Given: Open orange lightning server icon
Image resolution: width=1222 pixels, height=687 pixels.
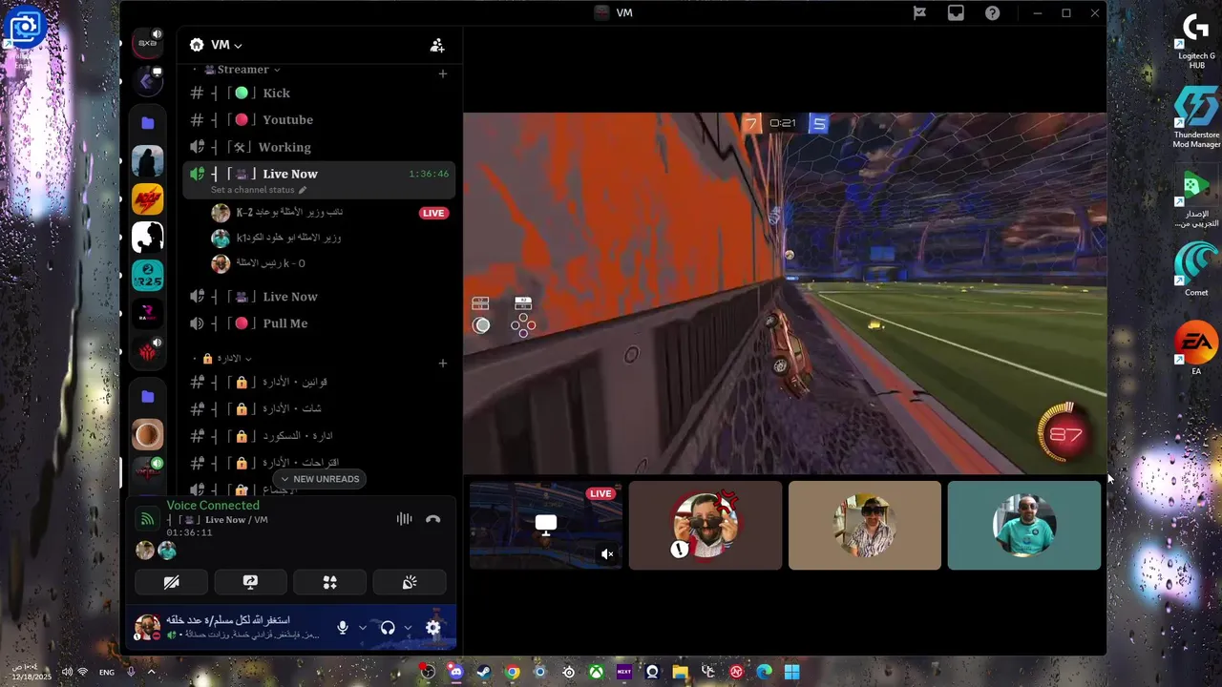Looking at the screenshot, I should coord(147,199).
